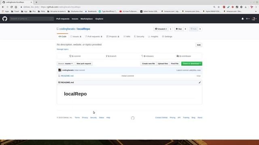Click Create new file button
Screen dimensions: 259x145
[x=149, y=64]
